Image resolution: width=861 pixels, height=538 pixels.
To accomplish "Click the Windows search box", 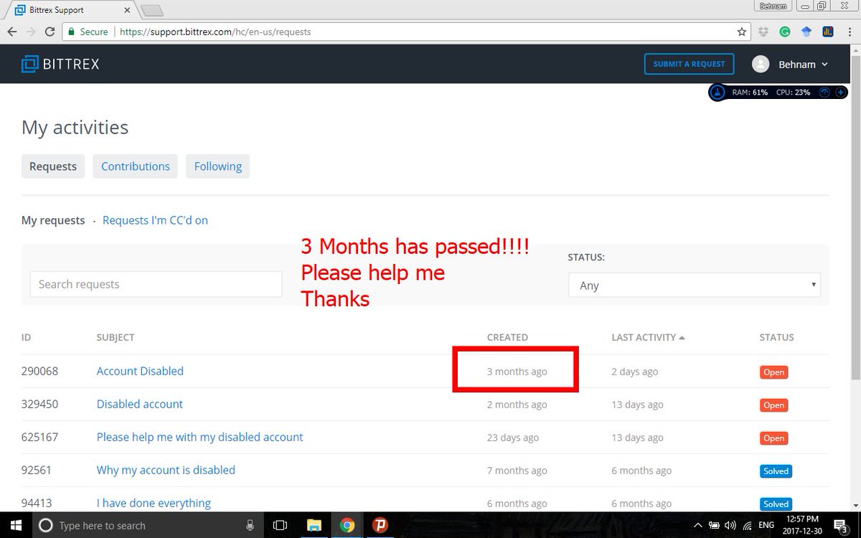I will (147, 525).
